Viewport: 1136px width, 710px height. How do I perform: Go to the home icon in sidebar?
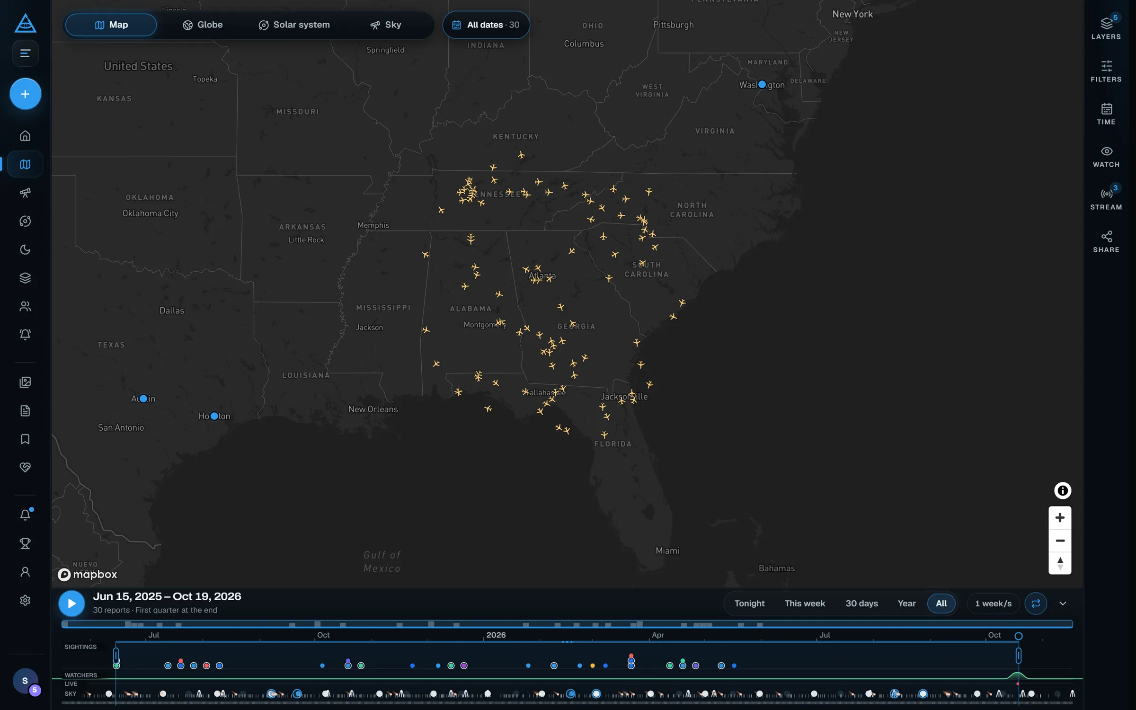[x=25, y=136]
